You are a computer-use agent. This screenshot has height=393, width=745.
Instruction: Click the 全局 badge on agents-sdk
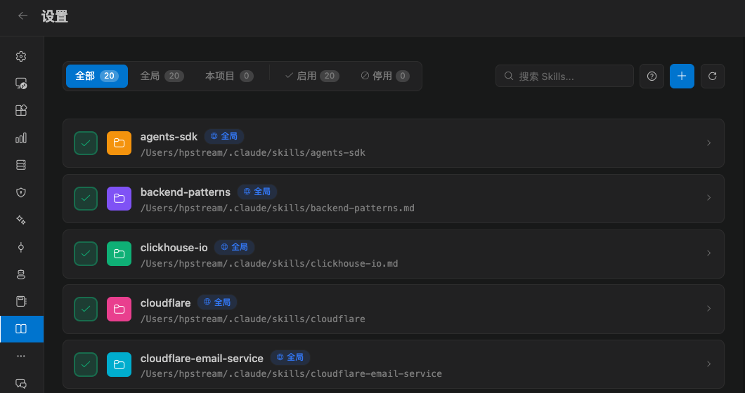(x=224, y=136)
